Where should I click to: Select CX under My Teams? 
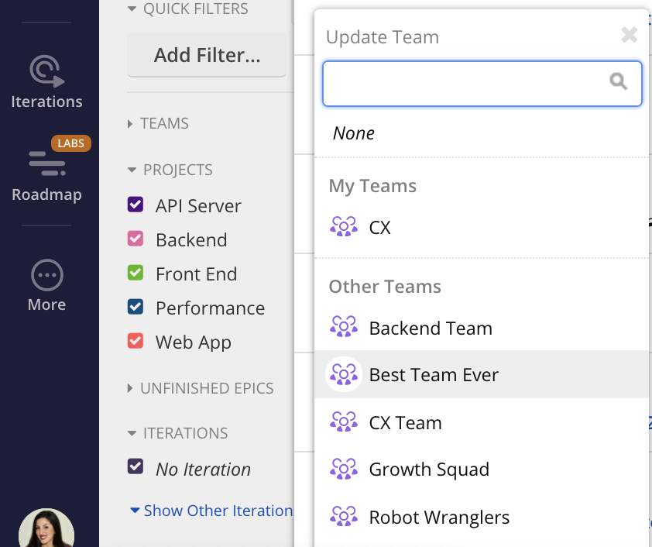pyautogui.click(x=481, y=227)
